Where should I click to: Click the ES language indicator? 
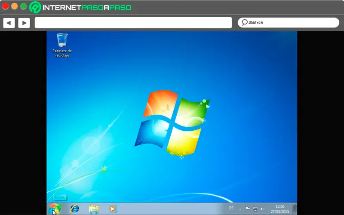click(231, 208)
